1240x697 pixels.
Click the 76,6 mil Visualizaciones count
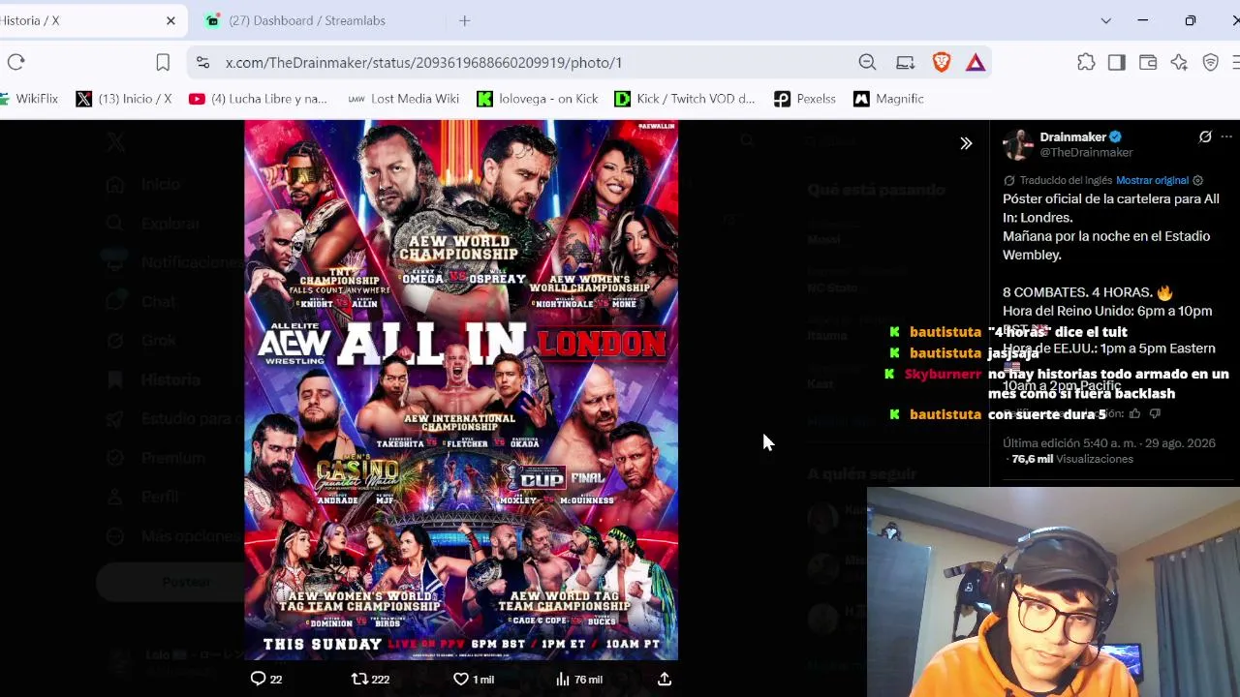pos(1070,459)
